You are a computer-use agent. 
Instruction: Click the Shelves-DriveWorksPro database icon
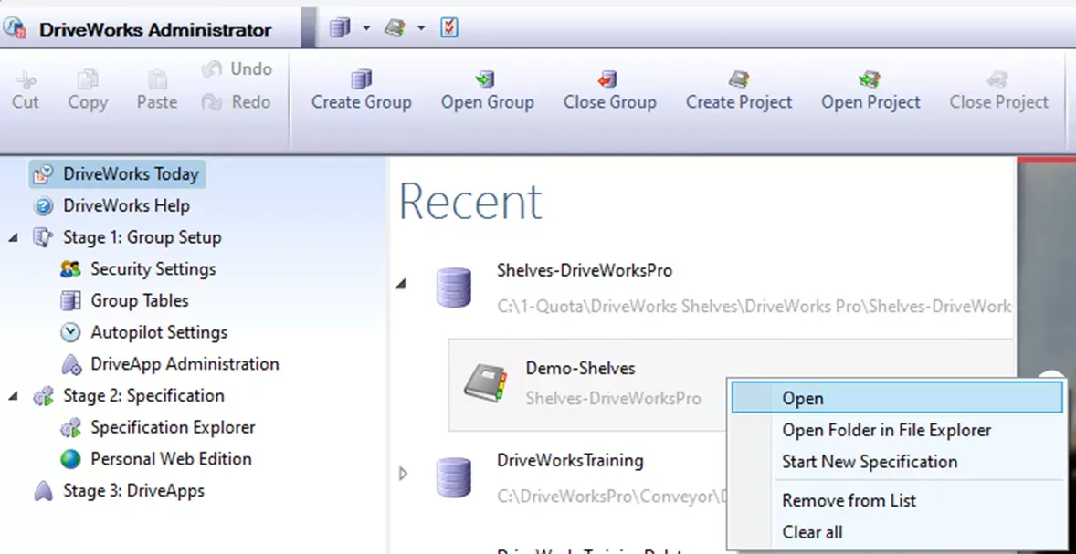pyautogui.click(x=454, y=288)
